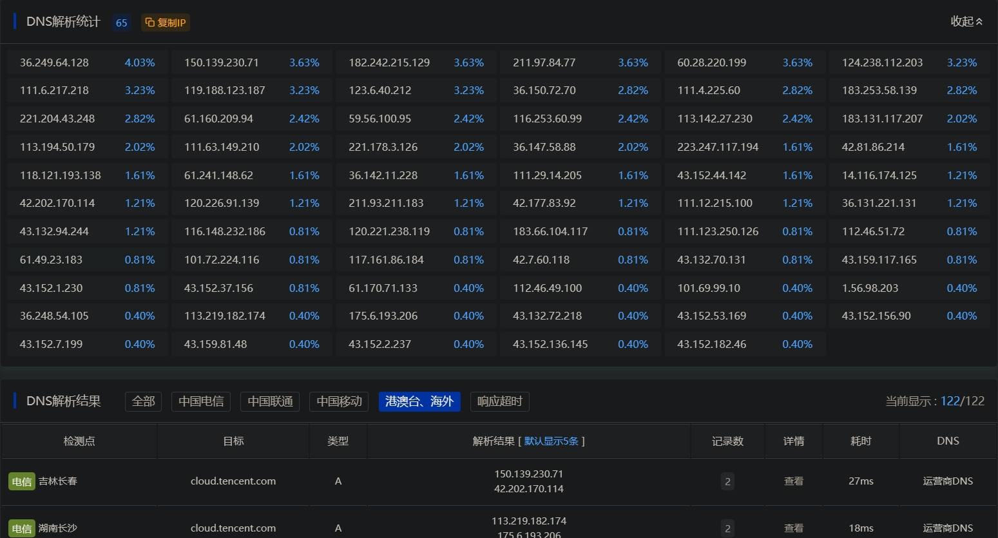Select IP 43.152.182.46 entry
The height and width of the screenshot is (538, 998).
(711, 344)
